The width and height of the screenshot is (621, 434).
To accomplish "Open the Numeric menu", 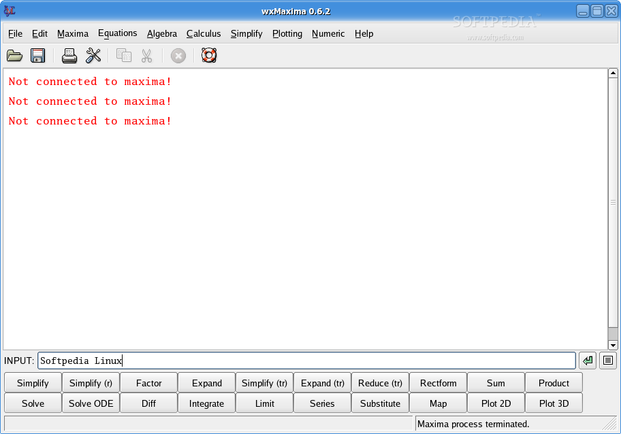I will tap(328, 33).
